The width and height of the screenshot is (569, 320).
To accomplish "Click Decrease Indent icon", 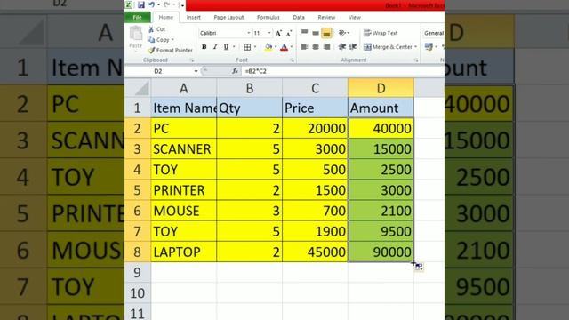I will pos(341,47).
